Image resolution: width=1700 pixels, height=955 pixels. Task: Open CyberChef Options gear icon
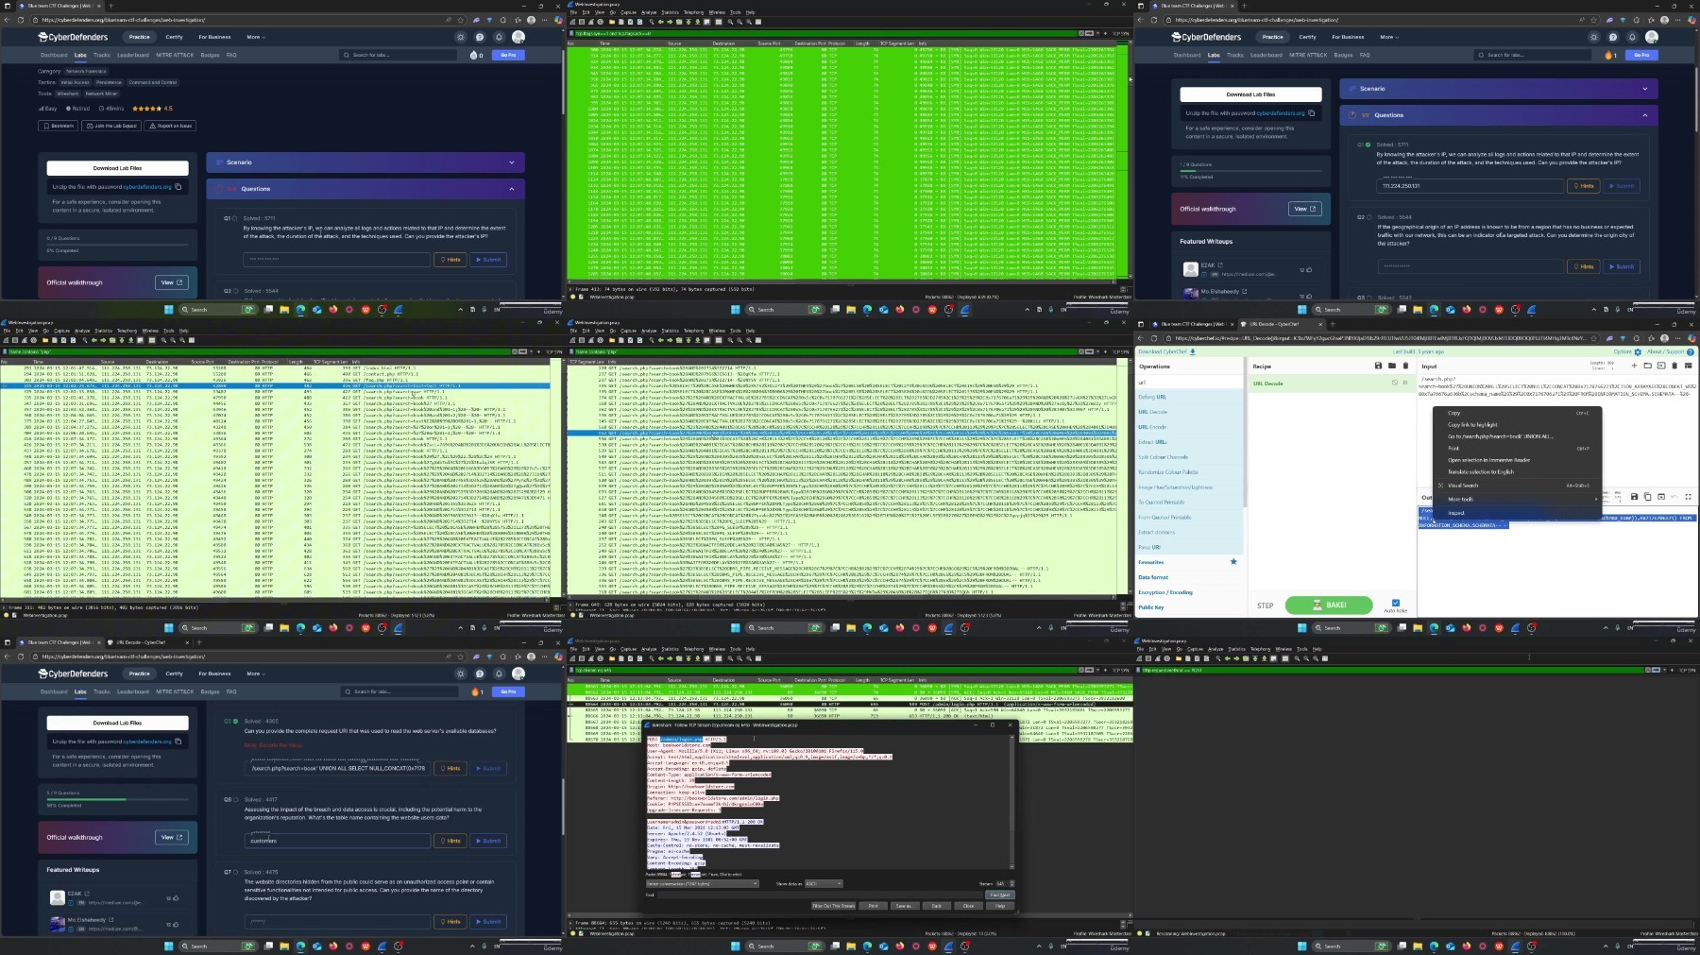(1638, 351)
